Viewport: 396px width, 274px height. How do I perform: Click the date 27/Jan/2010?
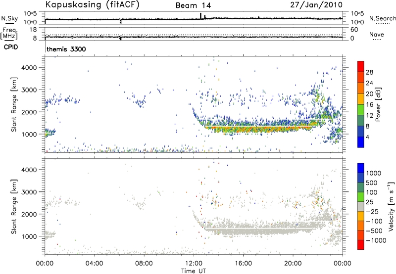(x=316, y=5)
